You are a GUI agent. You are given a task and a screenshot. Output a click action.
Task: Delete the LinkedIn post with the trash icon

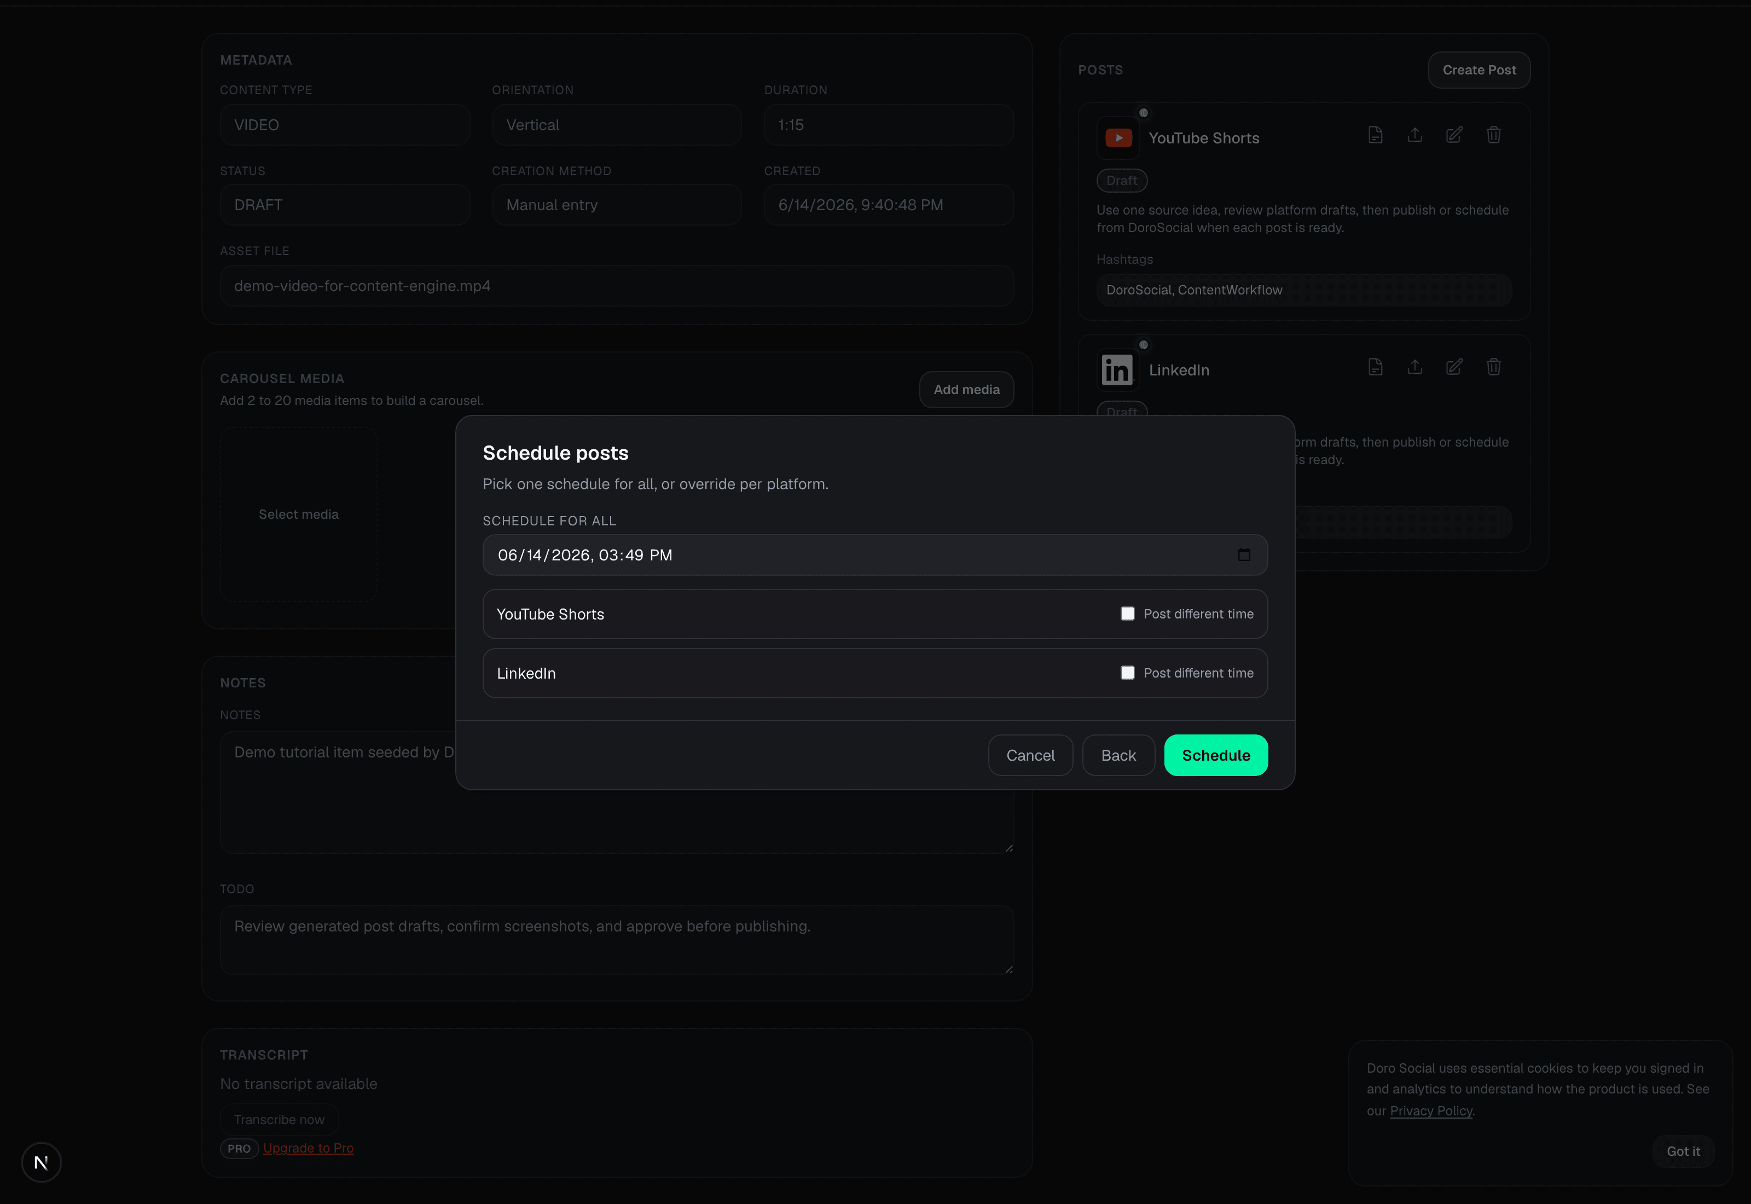click(1493, 367)
